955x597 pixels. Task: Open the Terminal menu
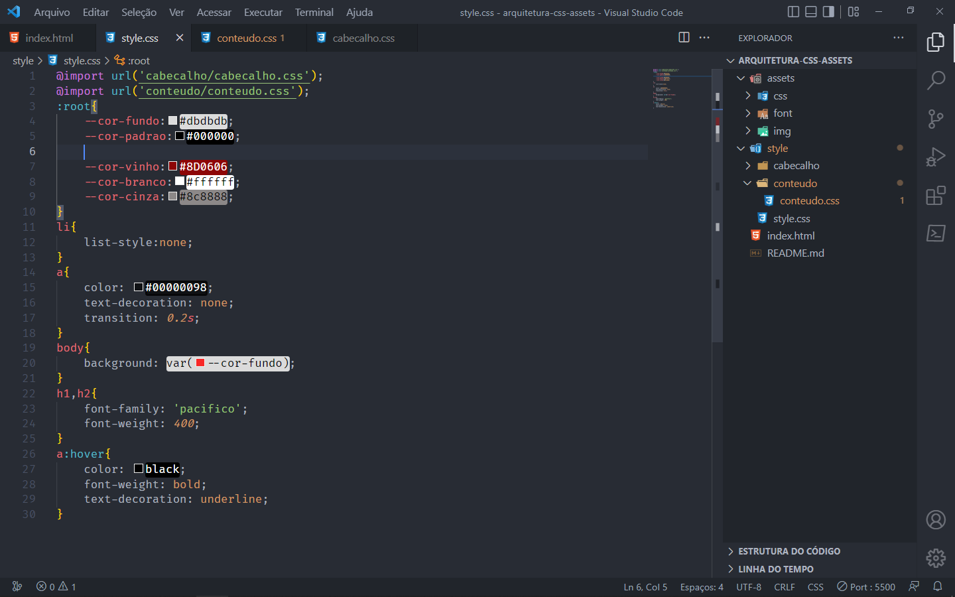pyautogui.click(x=314, y=12)
